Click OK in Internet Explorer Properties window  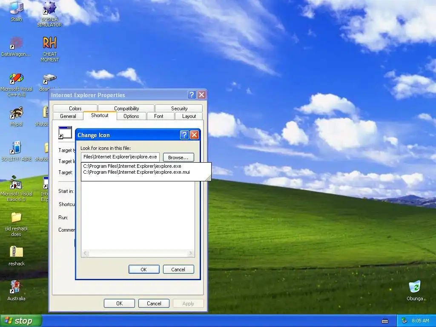[119, 303]
